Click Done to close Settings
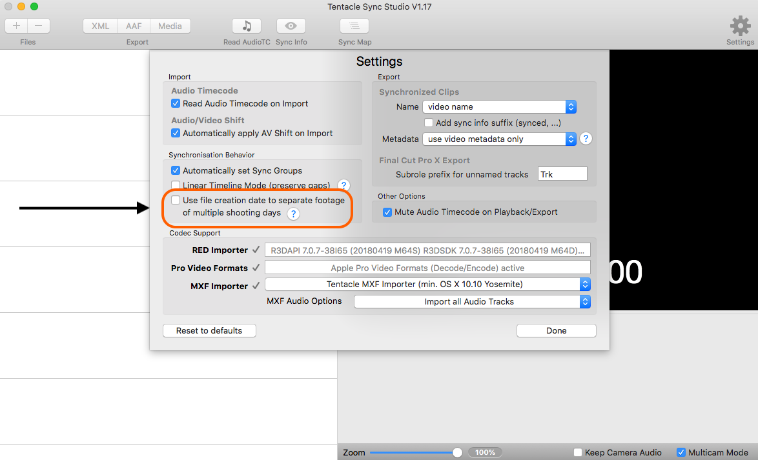The width and height of the screenshot is (758, 460). (x=557, y=330)
